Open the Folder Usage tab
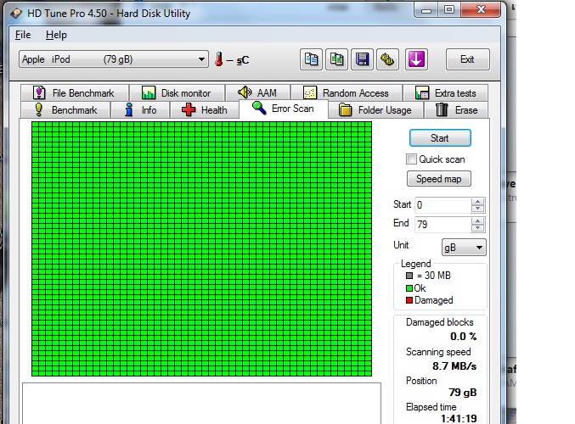This screenshot has width=575, height=424. pyautogui.click(x=375, y=110)
